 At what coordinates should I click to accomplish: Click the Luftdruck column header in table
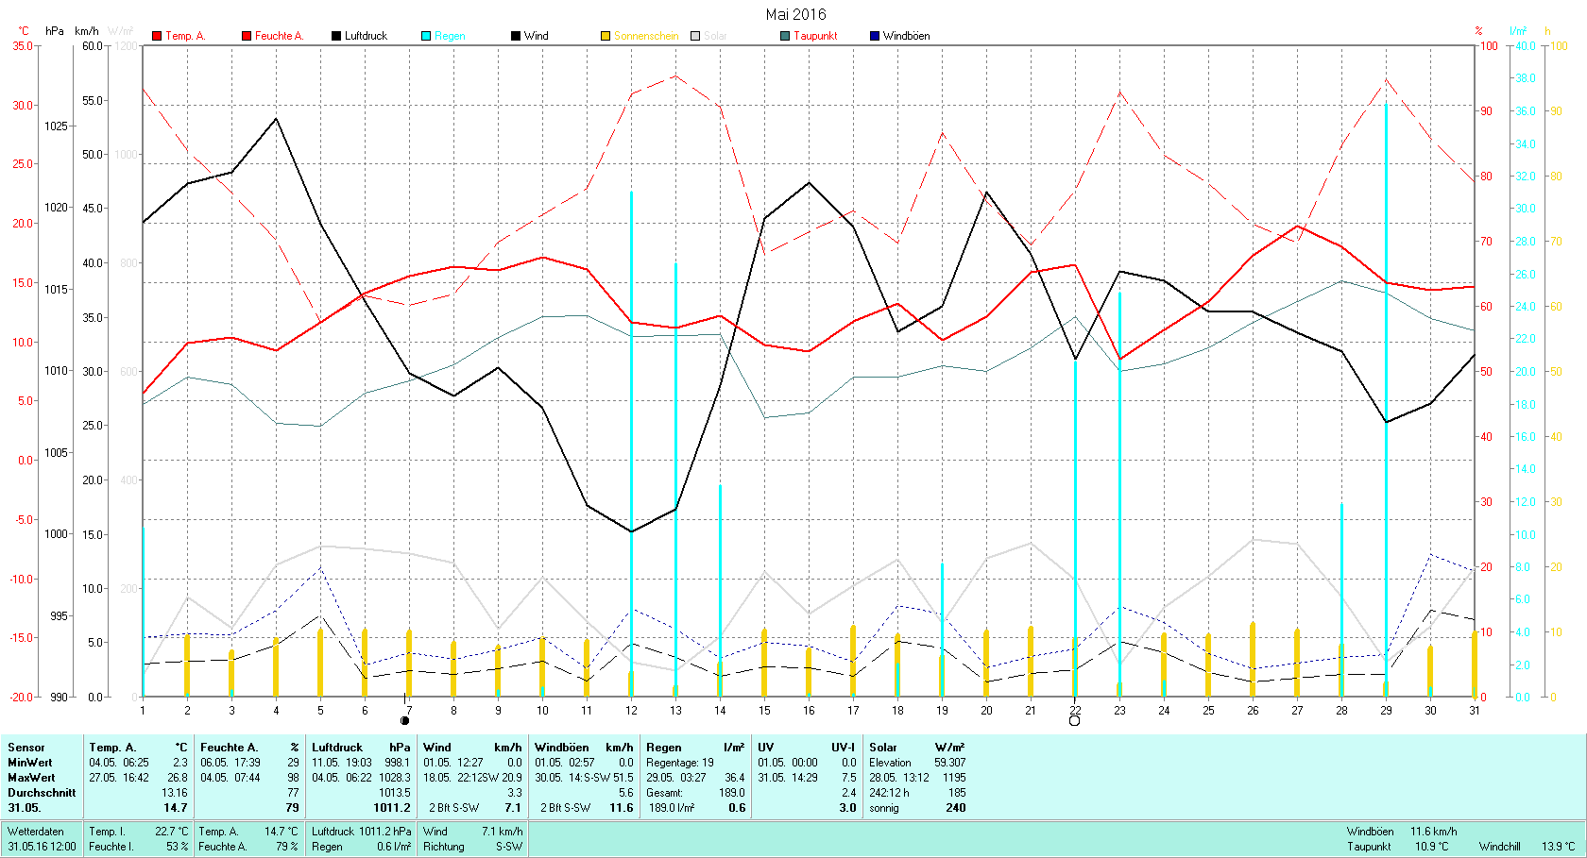click(x=337, y=748)
